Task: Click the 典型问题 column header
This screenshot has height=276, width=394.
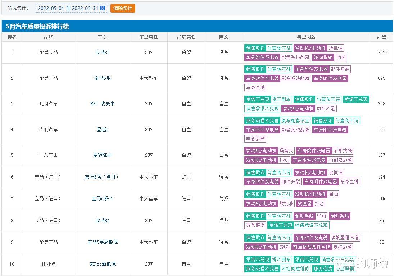Action: click(306, 37)
